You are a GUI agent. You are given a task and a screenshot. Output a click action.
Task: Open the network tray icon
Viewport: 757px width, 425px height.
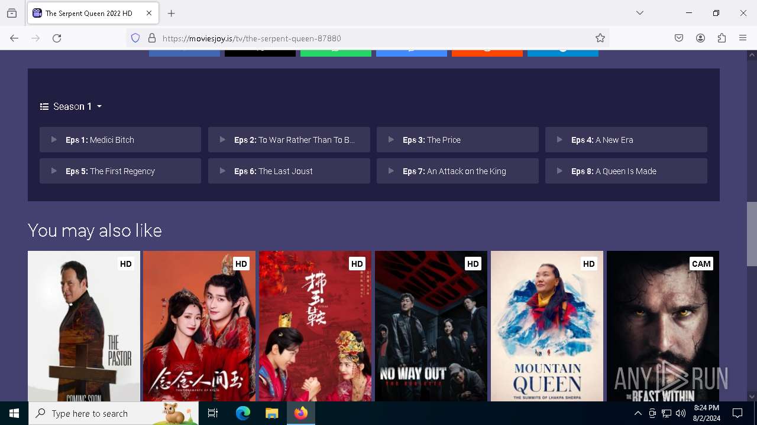tap(667, 413)
